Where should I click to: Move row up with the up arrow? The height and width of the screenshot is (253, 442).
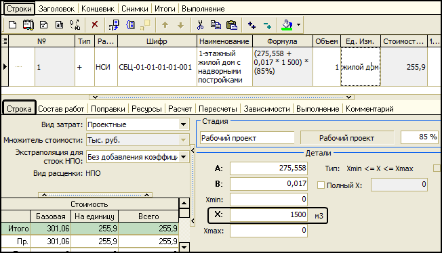point(165,25)
